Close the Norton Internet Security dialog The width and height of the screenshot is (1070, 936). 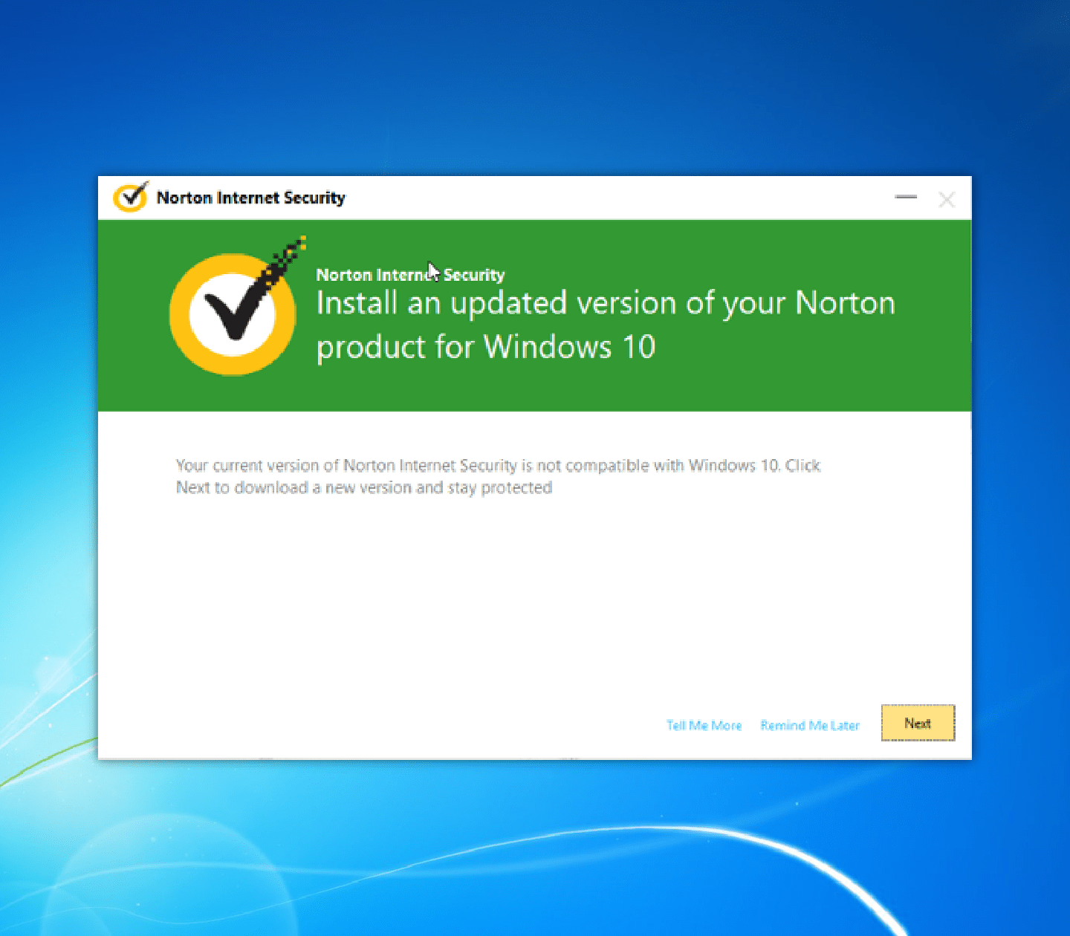947,199
